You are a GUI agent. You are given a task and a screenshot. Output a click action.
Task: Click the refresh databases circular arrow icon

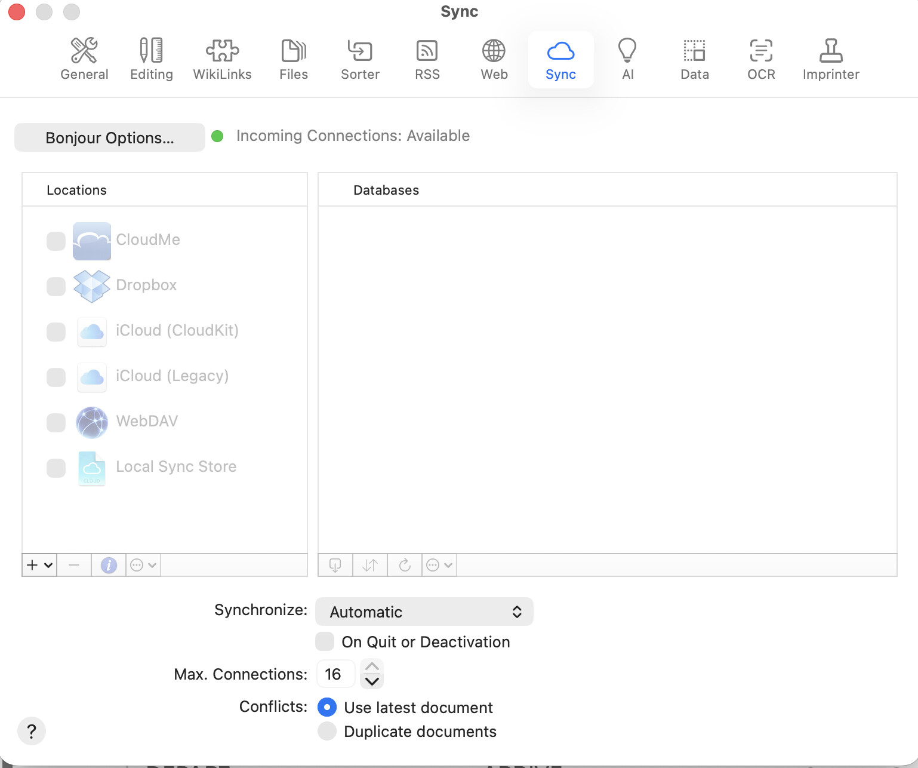[405, 565]
